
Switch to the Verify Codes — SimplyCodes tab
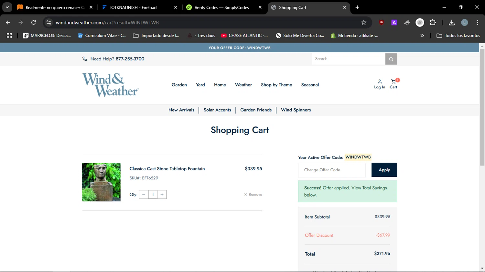(x=222, y=7)
